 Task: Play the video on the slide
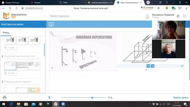(x=83, y=51)
